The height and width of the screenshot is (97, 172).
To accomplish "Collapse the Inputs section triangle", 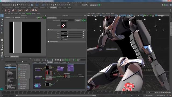I will pyautogui.click(x=48, y=30).
